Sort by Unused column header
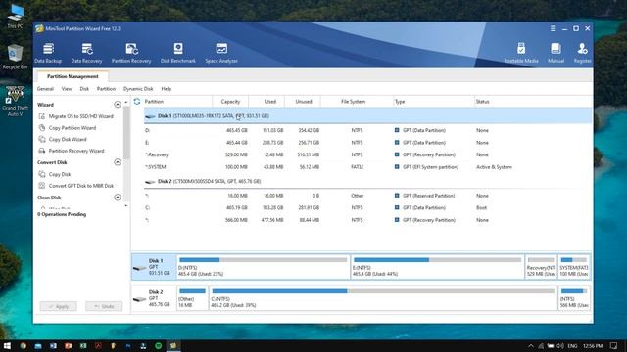The width and height of the screenshot is (627, 352). coord(303,102)
